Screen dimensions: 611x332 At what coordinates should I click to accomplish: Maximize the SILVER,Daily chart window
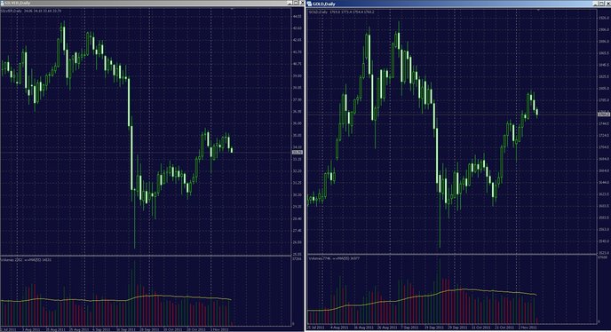tap(296, 3)
